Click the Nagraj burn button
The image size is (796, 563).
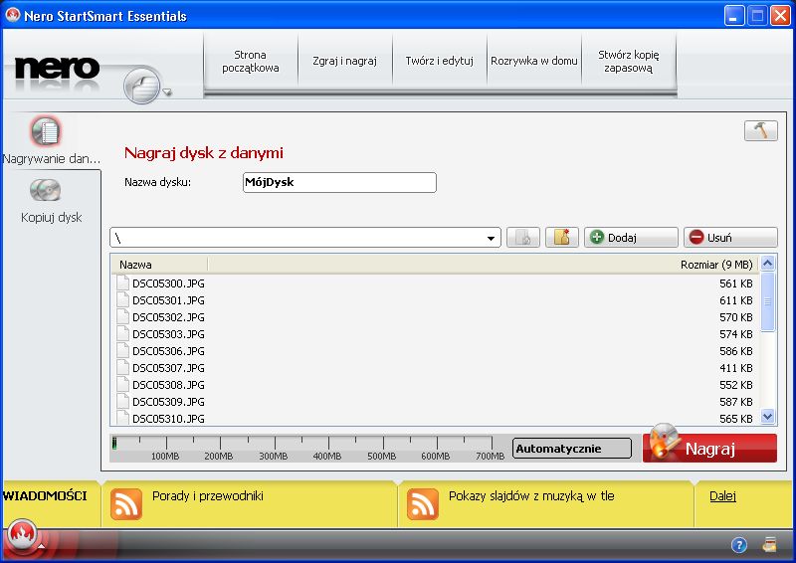click(709, 449)
